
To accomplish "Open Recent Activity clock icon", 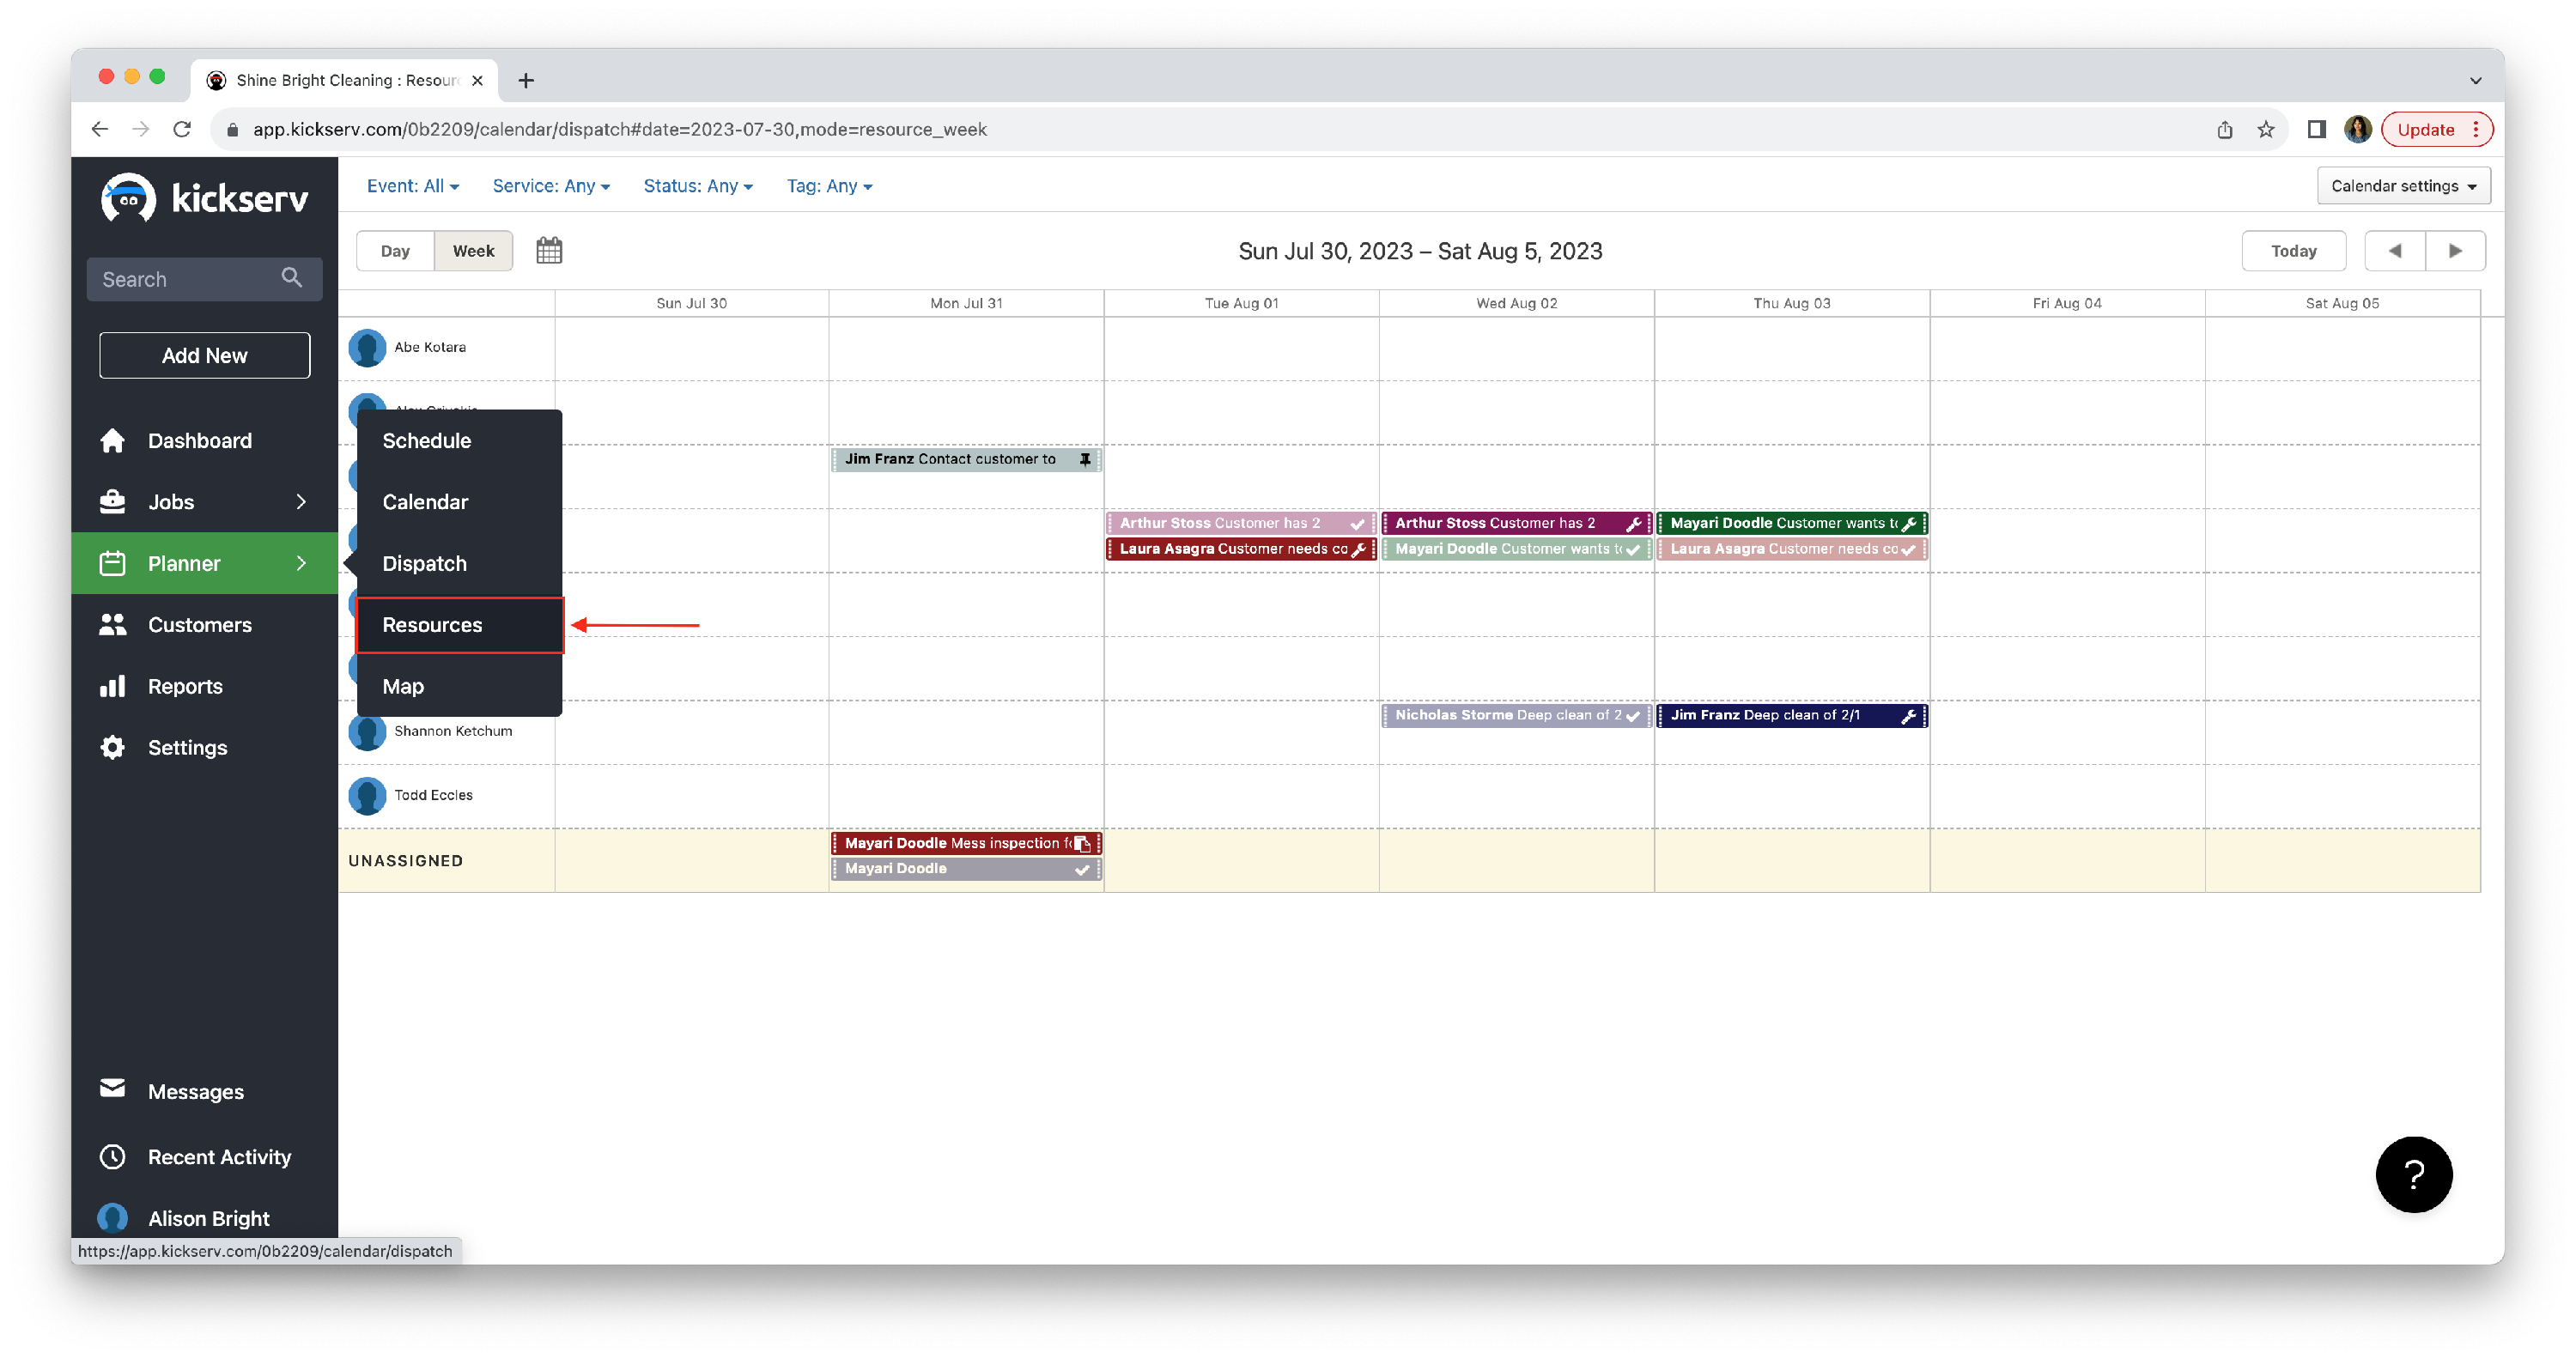I will coord(113,1156).
